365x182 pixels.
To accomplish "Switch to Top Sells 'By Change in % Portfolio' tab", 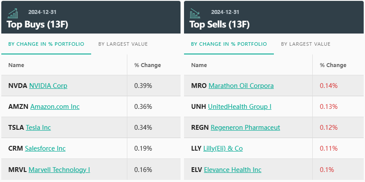I will tap(229, 44).
